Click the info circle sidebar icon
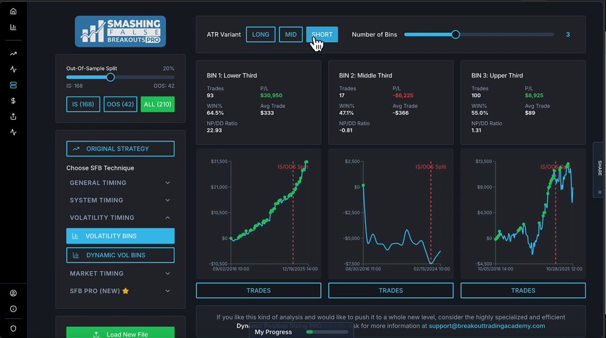 13,308
